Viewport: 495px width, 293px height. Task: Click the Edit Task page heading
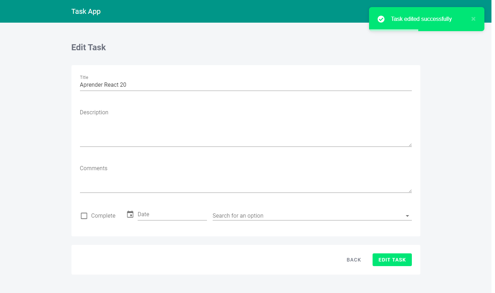pyautogui.click(x=88, y=47)
